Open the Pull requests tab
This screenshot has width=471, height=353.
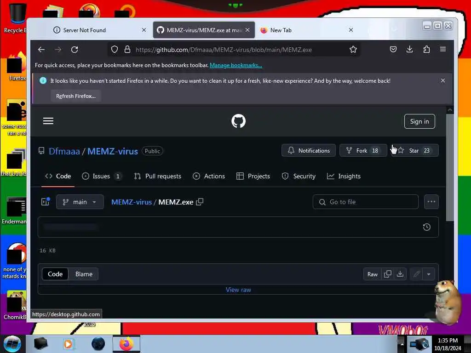click(158, 176)
